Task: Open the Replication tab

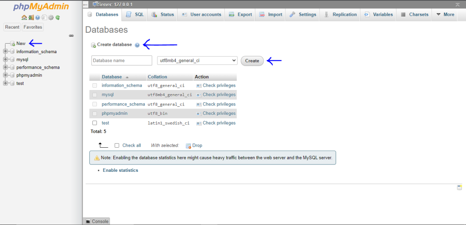Action: (340, 15)
